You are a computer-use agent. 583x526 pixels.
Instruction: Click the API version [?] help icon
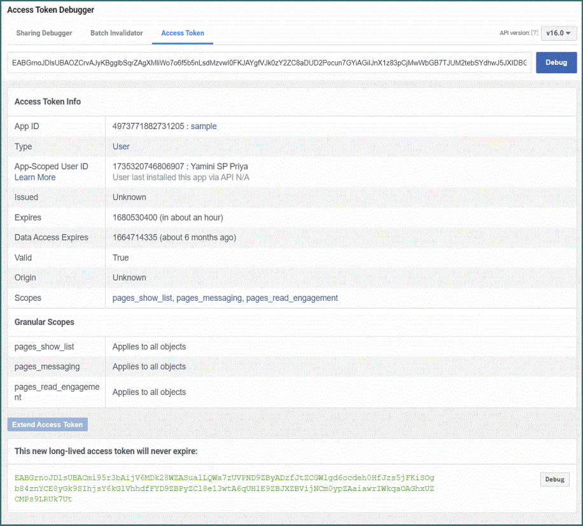click(x=535, y=33)
